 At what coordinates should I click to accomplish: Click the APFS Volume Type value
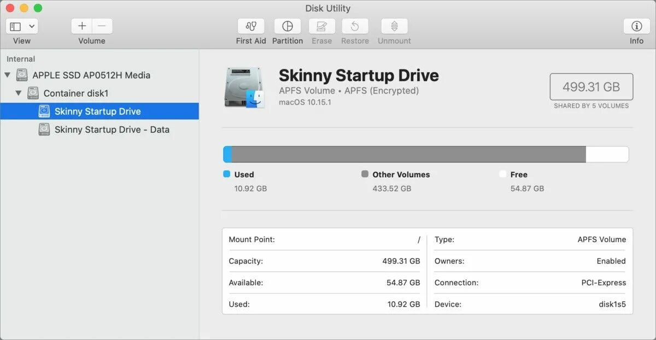coord(601,239)
